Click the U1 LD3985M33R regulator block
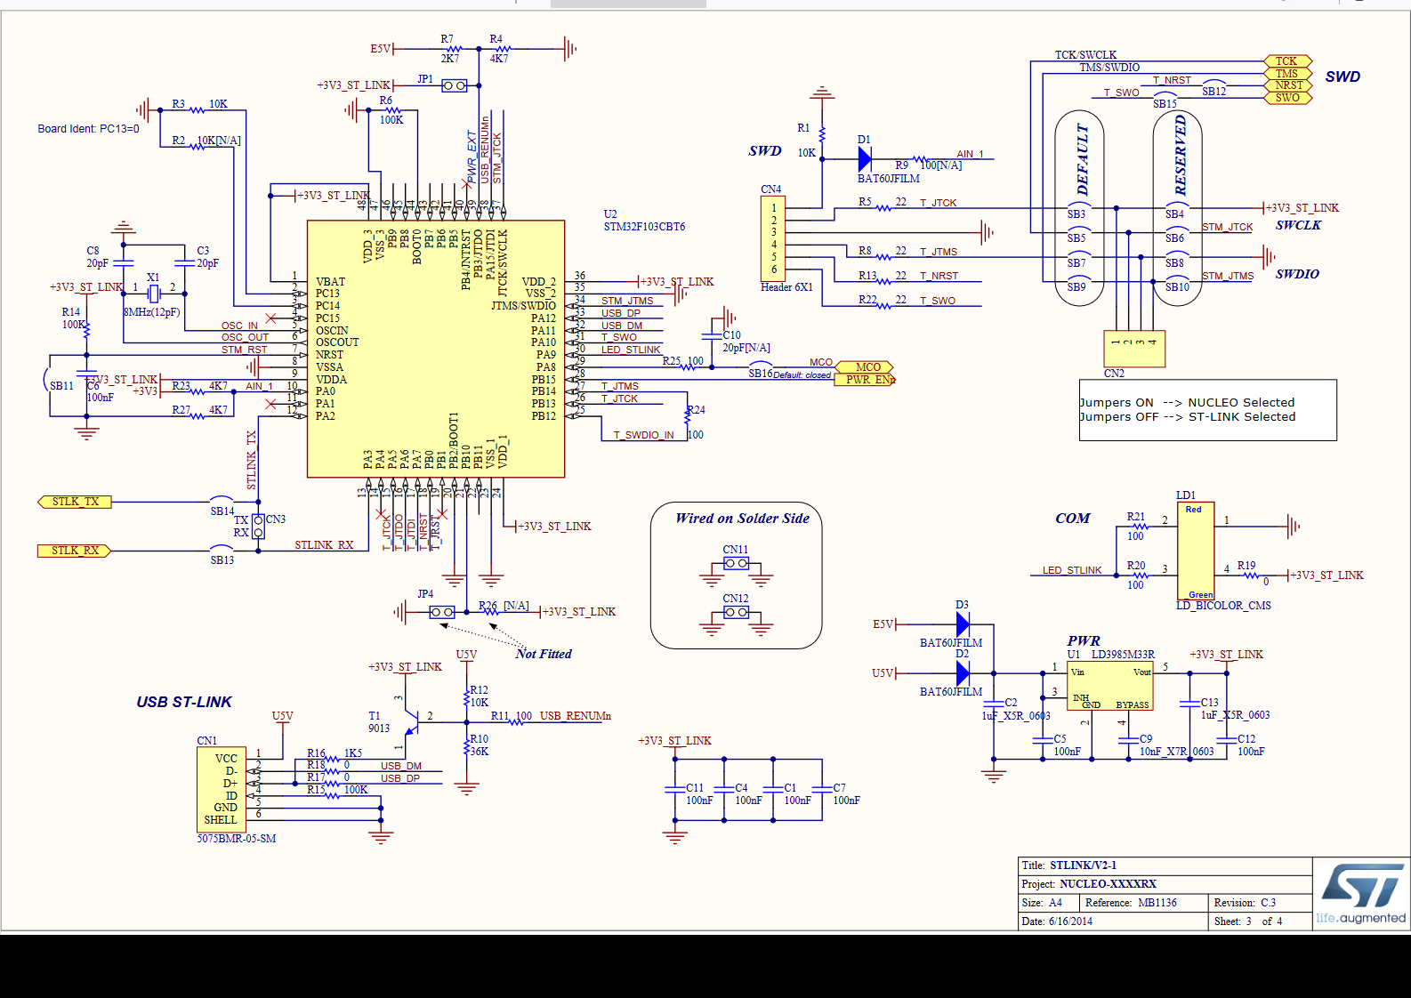The width and height of the screenshot is (1411, 998). [x=1110, y=686]
